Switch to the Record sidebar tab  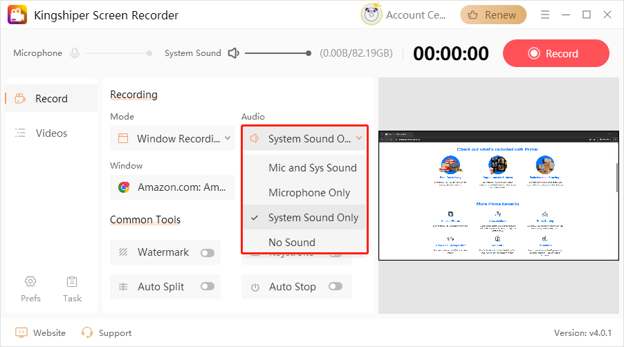coord(51,98)
